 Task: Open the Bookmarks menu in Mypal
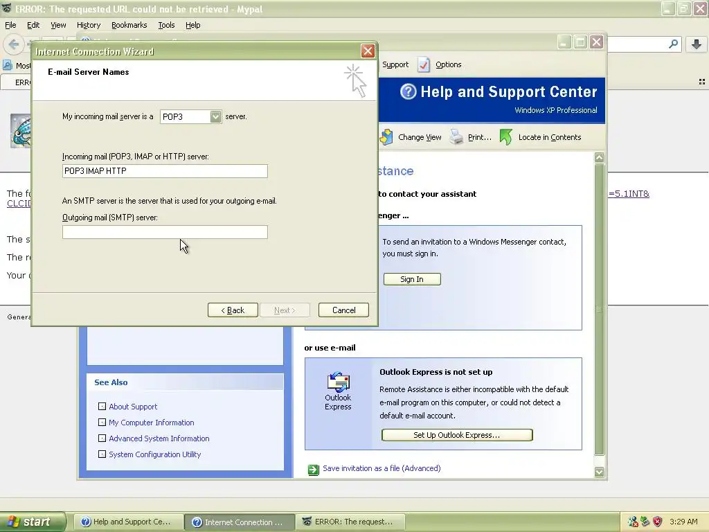click(x=129, y=25)
